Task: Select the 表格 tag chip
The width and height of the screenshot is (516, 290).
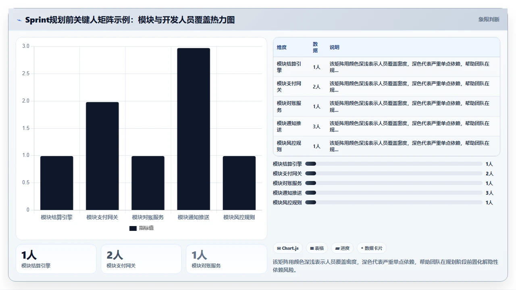Action: coord(317,248)
